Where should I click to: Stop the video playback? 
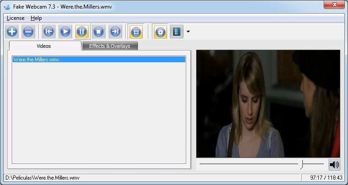[99, 32]
